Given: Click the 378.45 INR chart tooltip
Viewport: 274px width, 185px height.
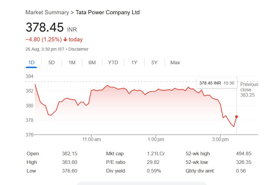Looking at the screenshot, I should (x=217, y=83).
